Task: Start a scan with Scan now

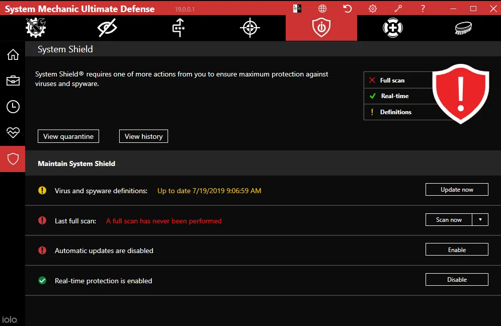Action: 449,219
